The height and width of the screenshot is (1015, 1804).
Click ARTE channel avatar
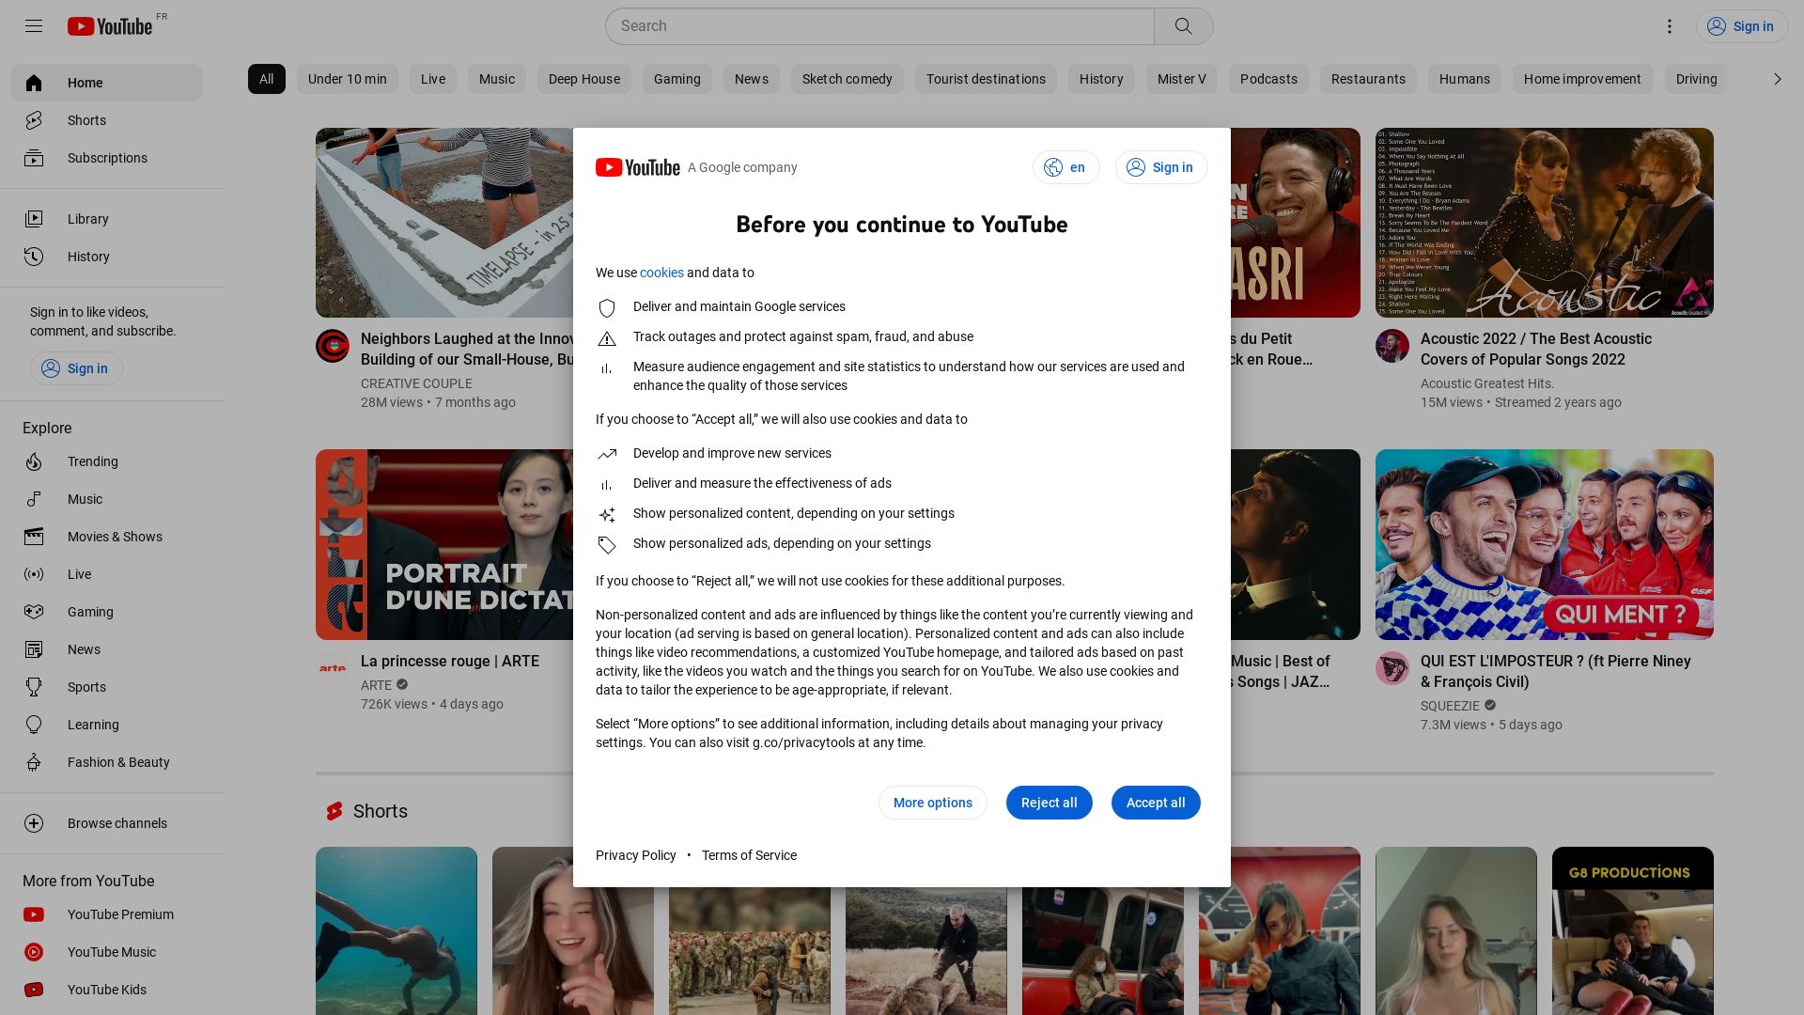pyautogui.click(x=333, y=668)
